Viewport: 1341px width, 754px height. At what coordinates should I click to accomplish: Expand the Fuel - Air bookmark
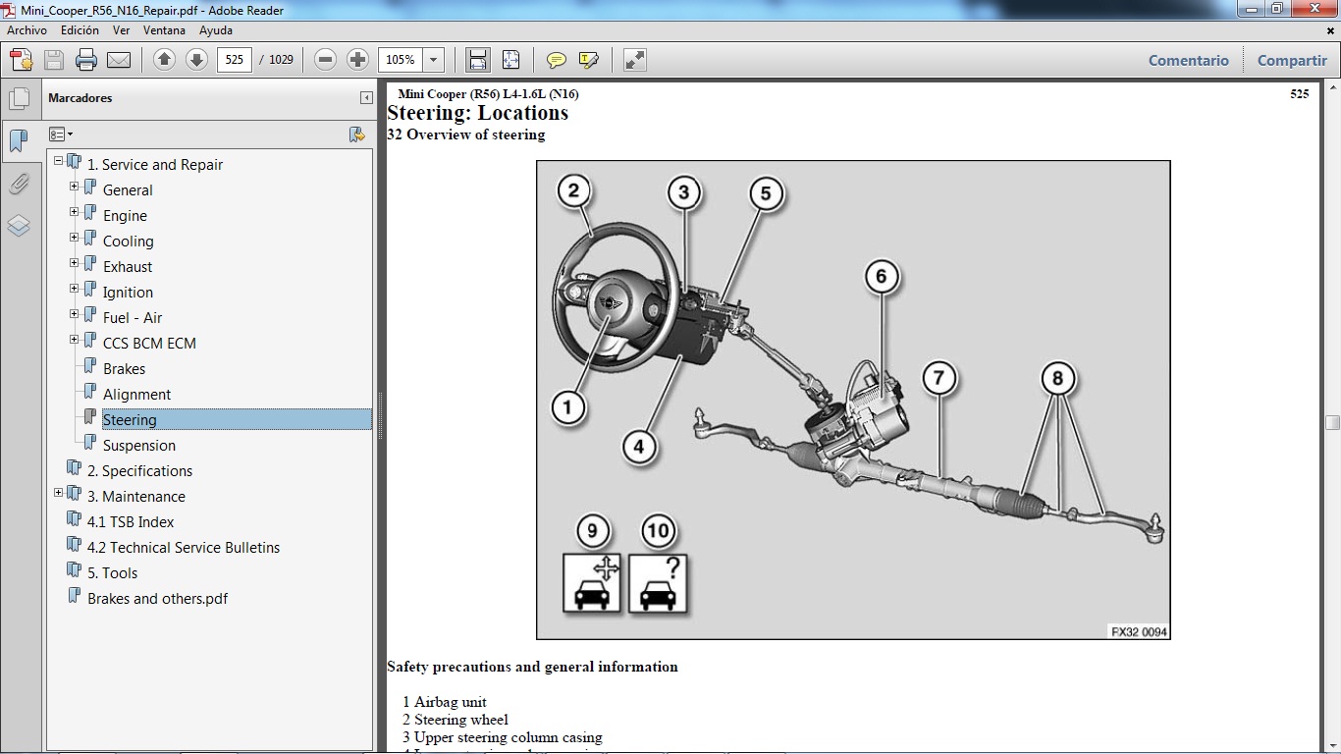74,313
